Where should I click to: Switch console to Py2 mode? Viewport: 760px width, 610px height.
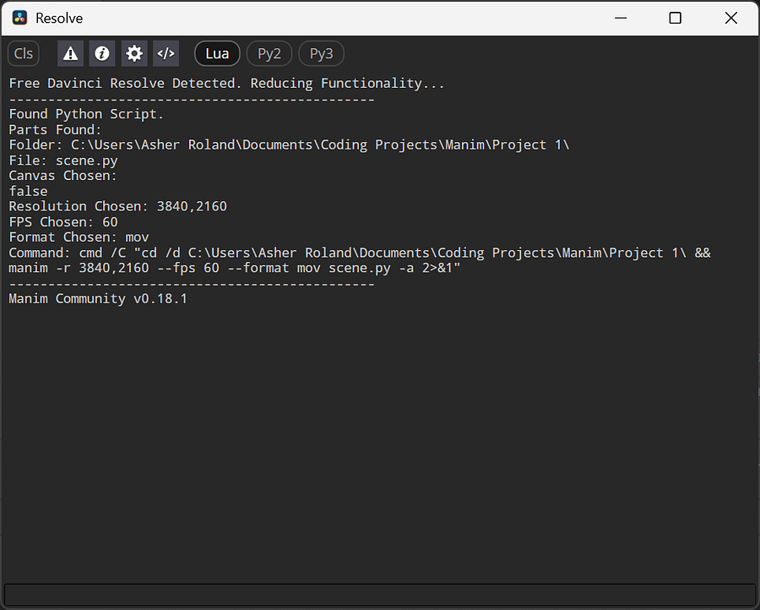tap(269, 53)
